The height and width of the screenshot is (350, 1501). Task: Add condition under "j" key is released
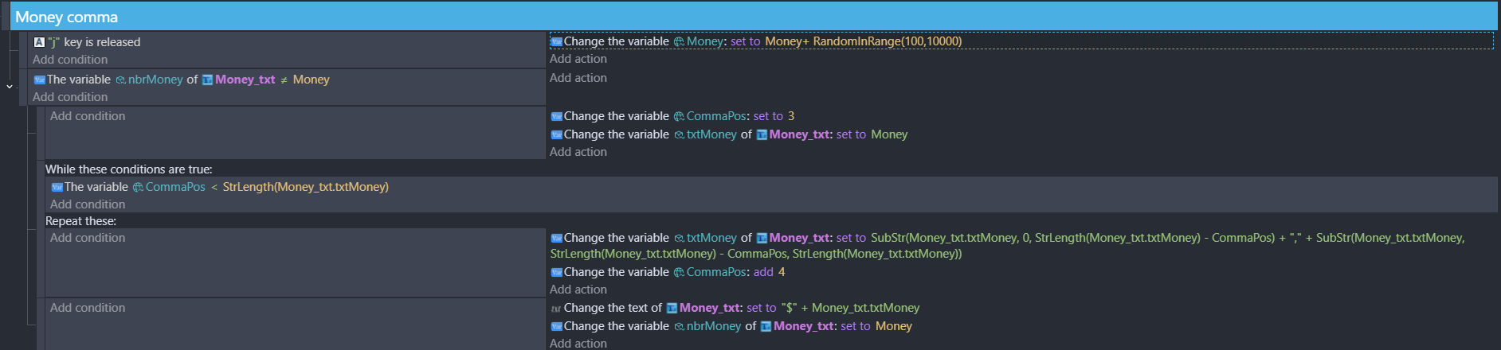pos(70,60)
